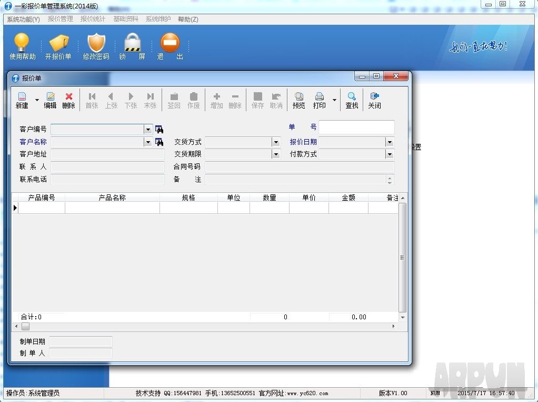
Task: Jump to last record with 末张
Action: click(150, 101)
